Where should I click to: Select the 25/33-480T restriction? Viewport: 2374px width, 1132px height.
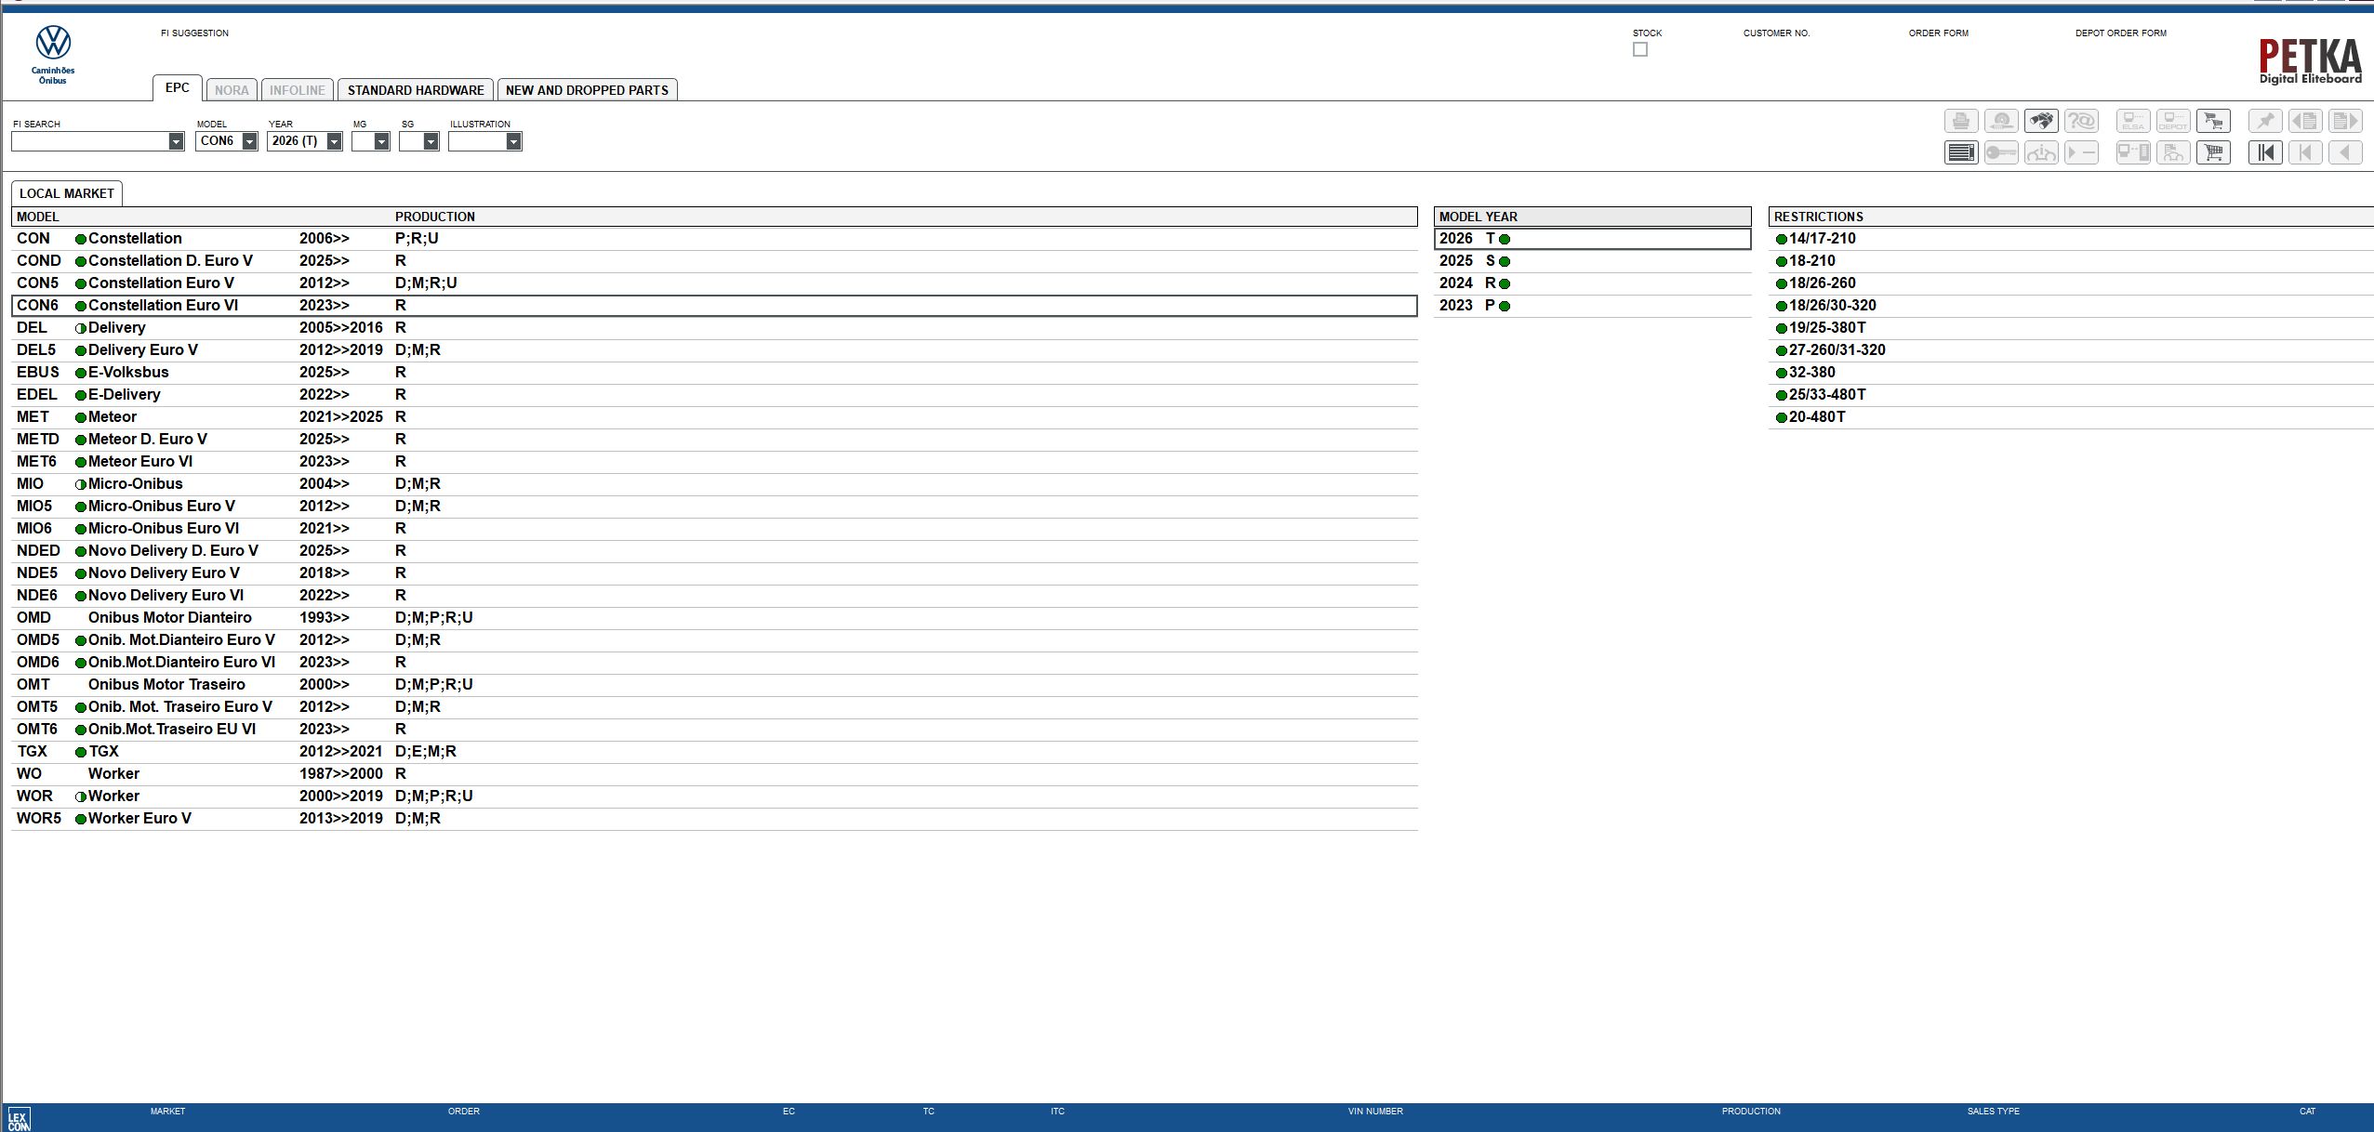(2071, 395)
